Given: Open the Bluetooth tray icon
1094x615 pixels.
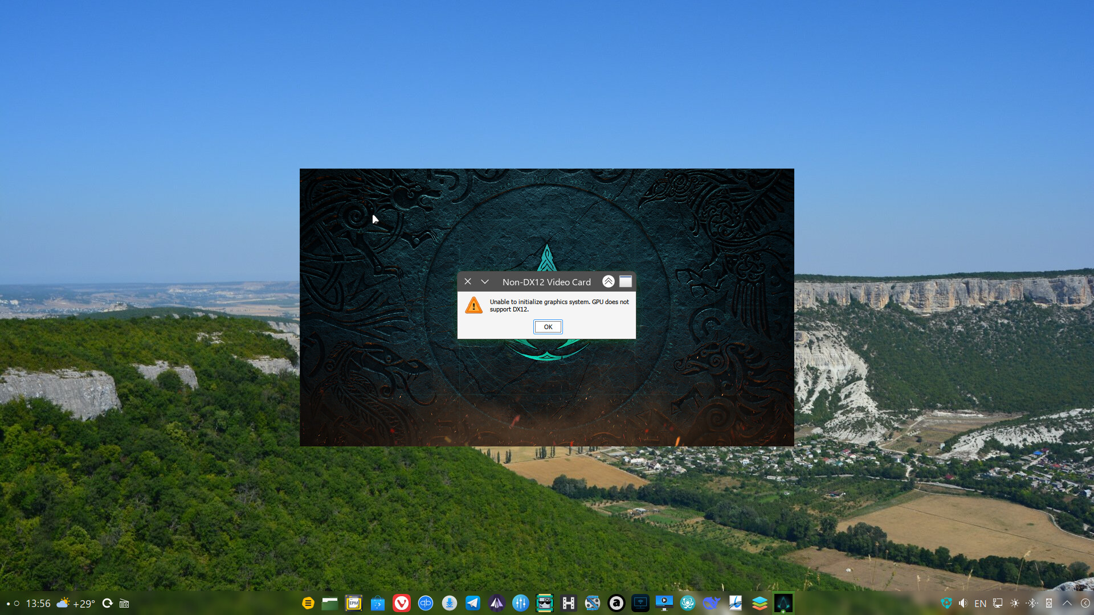Looking at the screenshot, I should pyautogui.click(x=1032, y=603).
